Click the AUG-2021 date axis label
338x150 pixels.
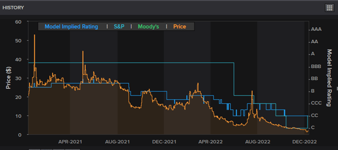pyautogui.click(x=118, y=142)
